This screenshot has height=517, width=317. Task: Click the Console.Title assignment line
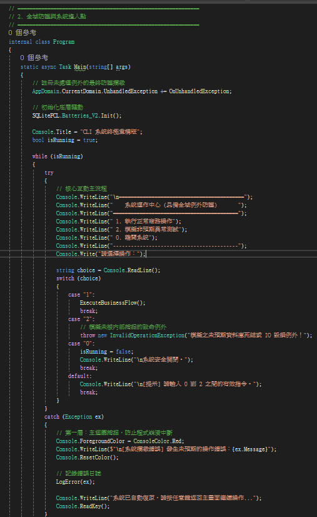coord(88,132)
